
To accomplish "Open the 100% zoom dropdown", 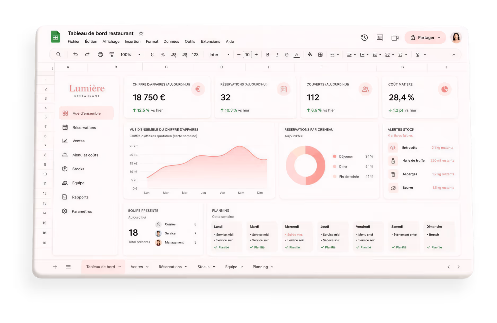I will (130, 55).
